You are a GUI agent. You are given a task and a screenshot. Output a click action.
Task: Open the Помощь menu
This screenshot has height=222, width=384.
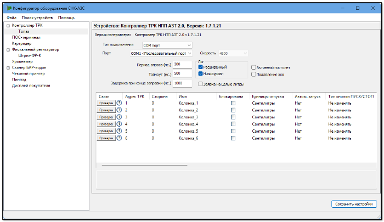coord(66,18)
